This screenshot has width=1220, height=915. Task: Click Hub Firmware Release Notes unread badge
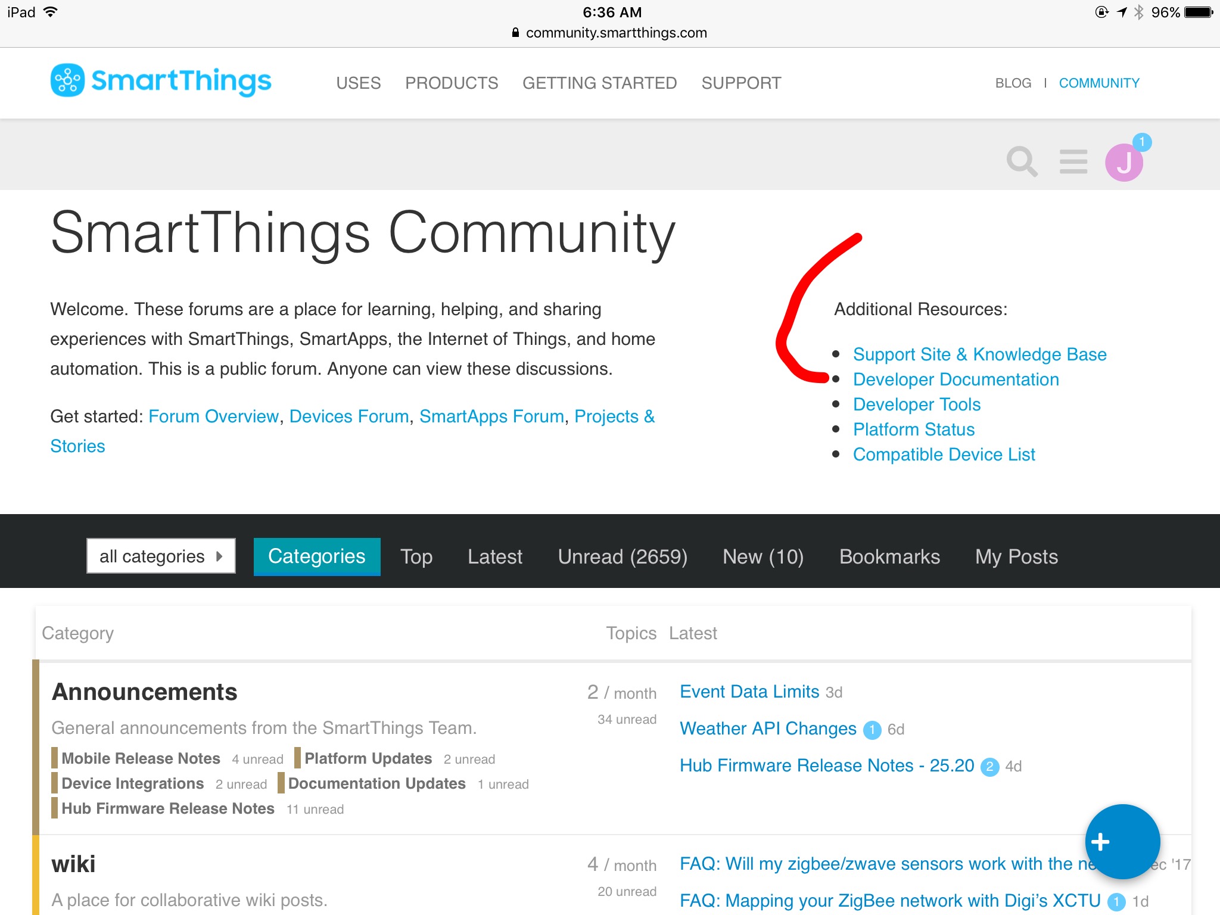989,767
